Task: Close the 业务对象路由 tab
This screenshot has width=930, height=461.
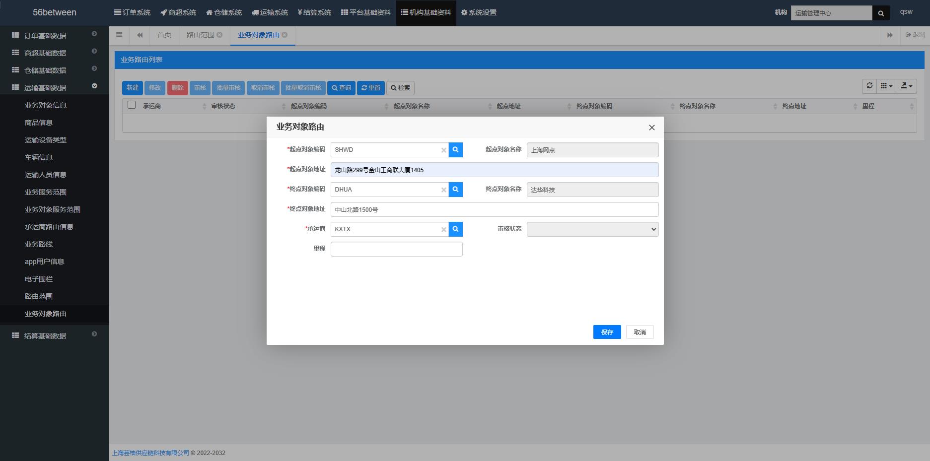Action: pos(285,35)
